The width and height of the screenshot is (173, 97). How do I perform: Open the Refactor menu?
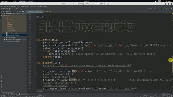point(23,6)
